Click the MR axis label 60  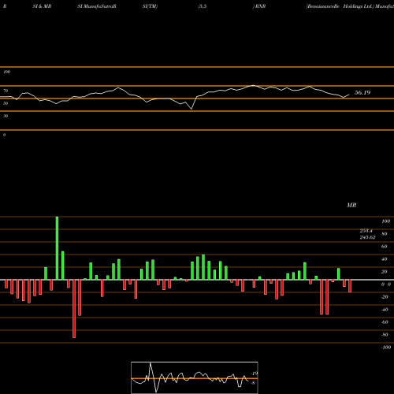385,247
